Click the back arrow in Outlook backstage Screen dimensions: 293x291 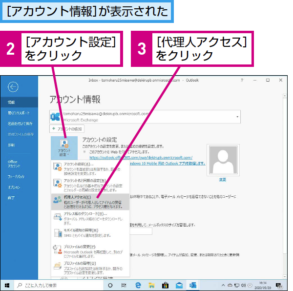coord(13,87)
